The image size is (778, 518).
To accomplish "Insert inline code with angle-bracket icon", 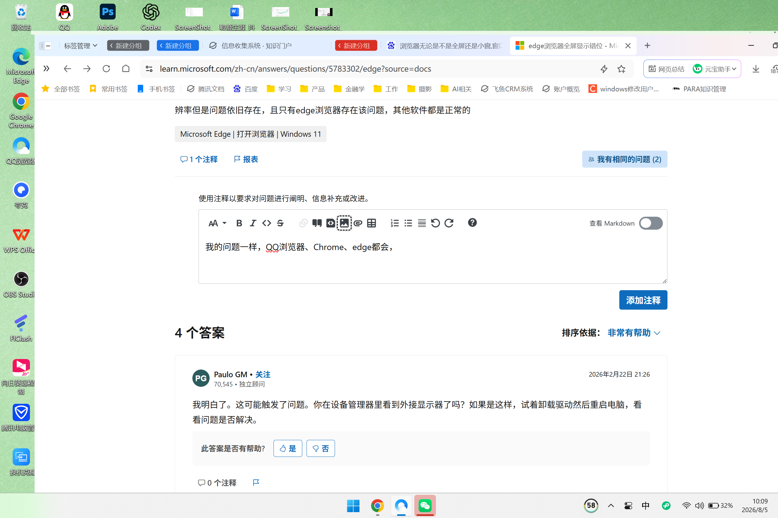I will [267, 223].
